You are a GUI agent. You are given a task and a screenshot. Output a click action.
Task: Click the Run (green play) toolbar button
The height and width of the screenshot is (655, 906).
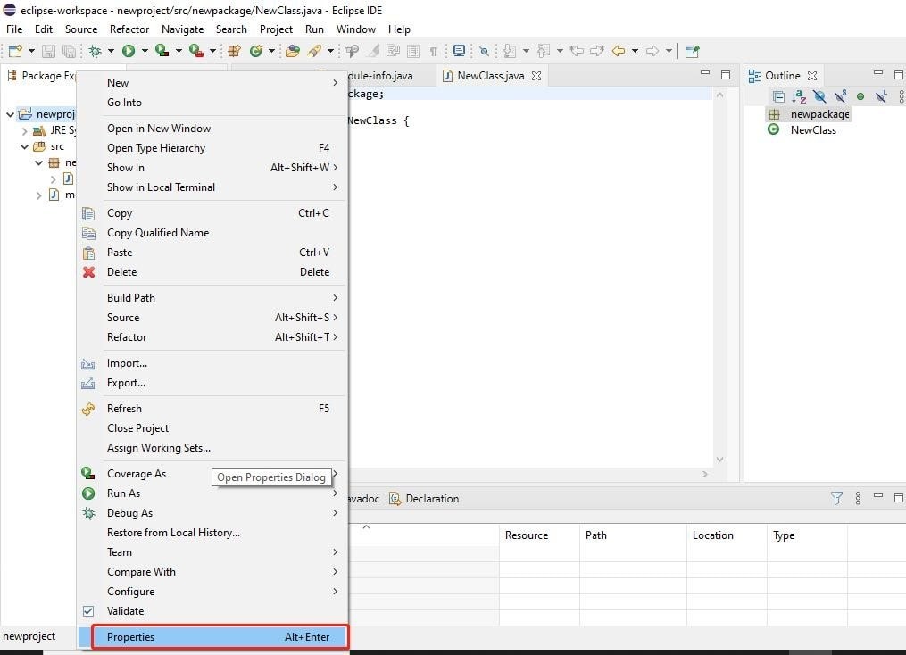pyautogui.click(x=129, y=51)
